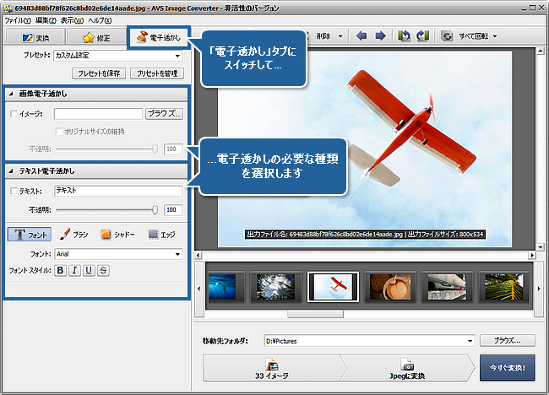Click the 今すぐ変換! button

(507, 369)
